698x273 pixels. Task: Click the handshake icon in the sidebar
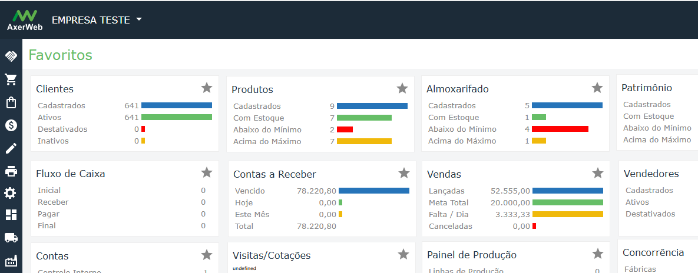[11, 56]
